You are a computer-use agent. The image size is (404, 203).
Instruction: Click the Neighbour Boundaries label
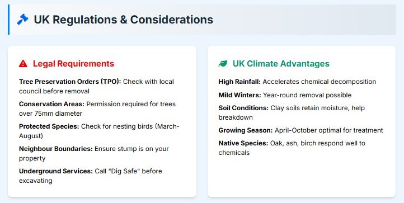[x=55, y=149]
